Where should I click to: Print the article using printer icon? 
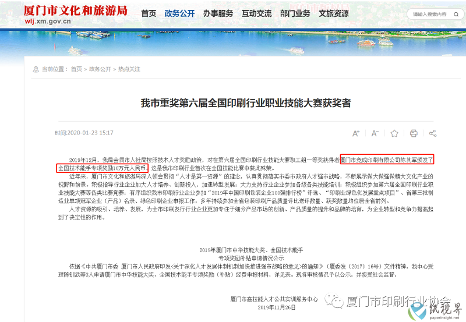(414, 133)
